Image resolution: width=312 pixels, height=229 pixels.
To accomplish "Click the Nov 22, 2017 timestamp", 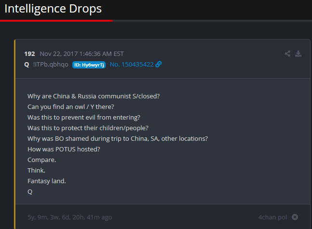I will tap(81, 54).
